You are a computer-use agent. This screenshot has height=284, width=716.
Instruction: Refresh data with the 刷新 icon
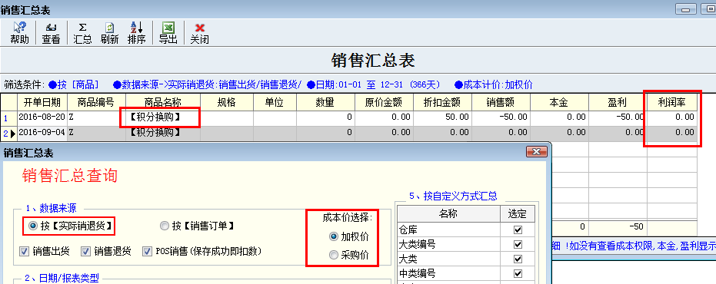[109, 33]
